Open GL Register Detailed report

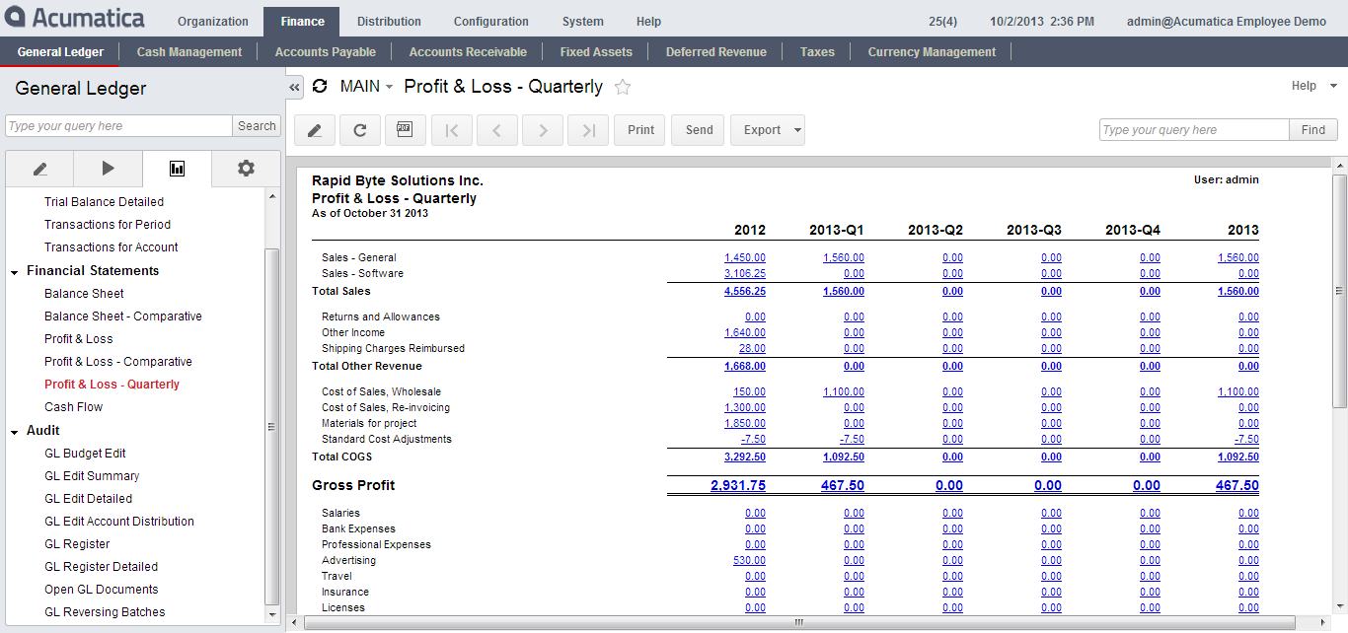pyautogui.click(x=101, y=567)
